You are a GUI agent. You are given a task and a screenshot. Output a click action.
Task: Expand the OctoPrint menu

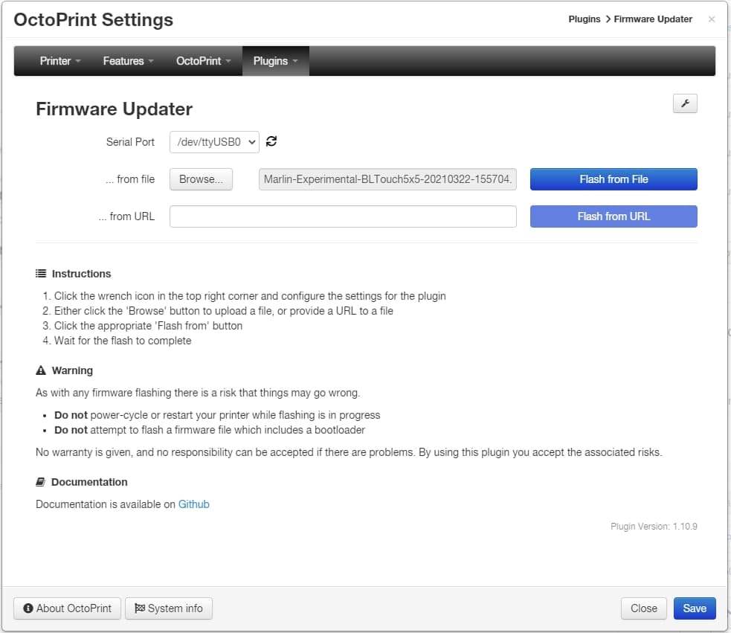point(203,61)
